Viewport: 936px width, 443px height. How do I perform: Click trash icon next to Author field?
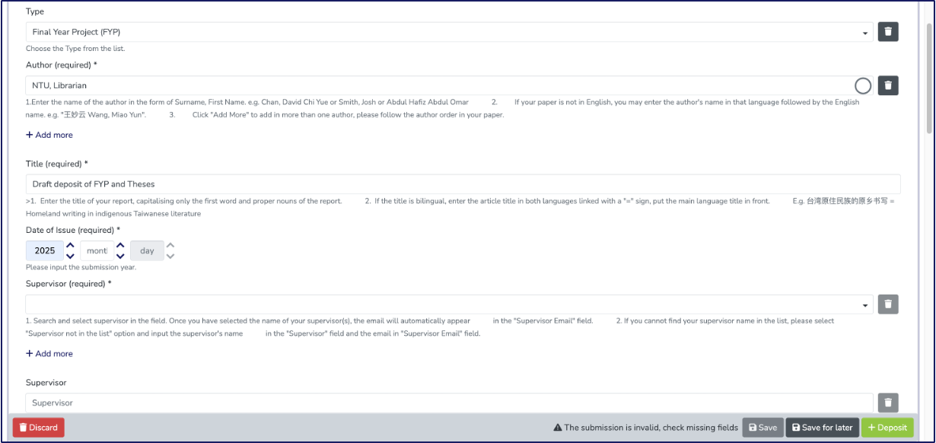[888, 86]
